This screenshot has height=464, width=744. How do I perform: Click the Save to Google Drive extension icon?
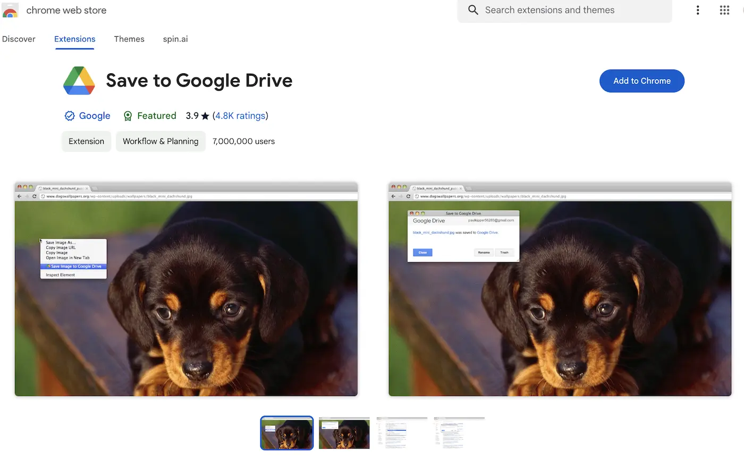point(79,80)
